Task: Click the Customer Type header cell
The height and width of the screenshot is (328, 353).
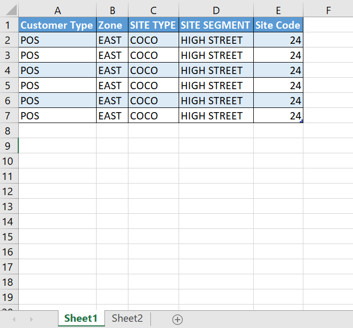Action: [x=57, y=25]
